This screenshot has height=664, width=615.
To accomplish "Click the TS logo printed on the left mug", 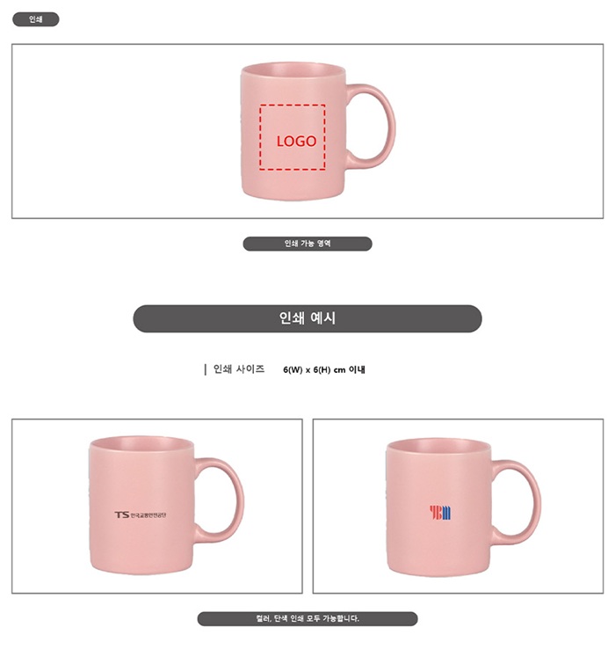I will point(121,514).
